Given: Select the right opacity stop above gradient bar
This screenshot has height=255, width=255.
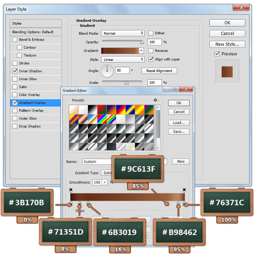Looking at the screenshot, I should (184, 190).
